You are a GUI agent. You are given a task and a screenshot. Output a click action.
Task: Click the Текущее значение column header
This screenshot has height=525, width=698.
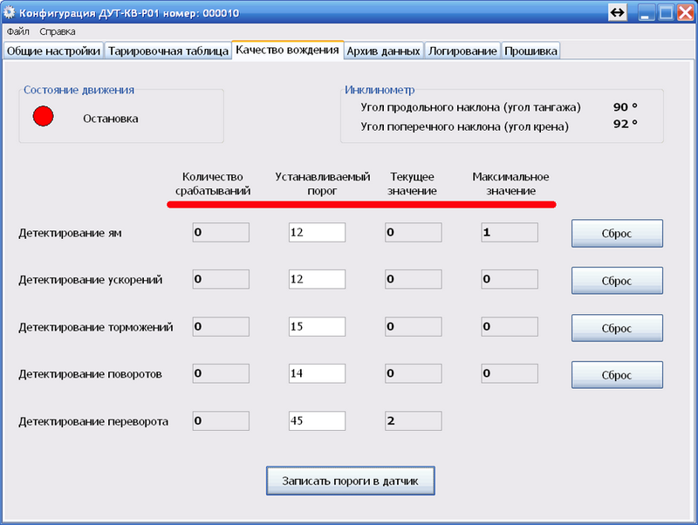click(412, 184)
